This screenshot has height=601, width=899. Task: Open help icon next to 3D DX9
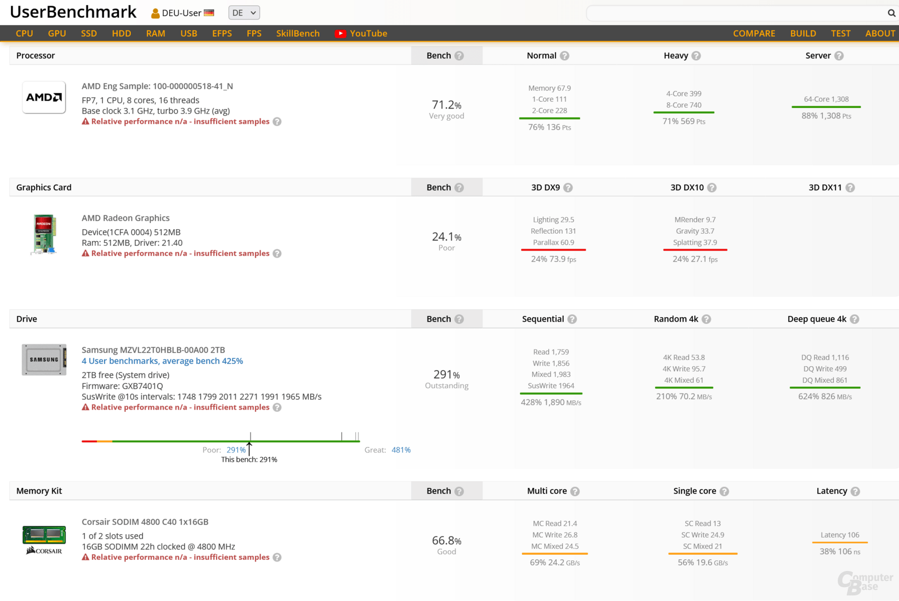pos(568,188)
